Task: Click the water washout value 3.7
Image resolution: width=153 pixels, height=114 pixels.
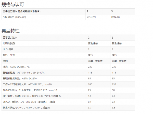Action: (x=89, y=108)
